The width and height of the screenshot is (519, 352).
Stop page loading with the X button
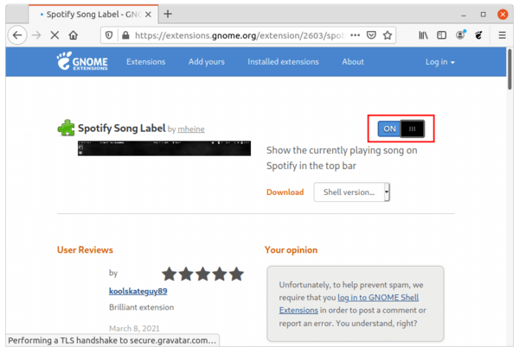coord(55,35)
